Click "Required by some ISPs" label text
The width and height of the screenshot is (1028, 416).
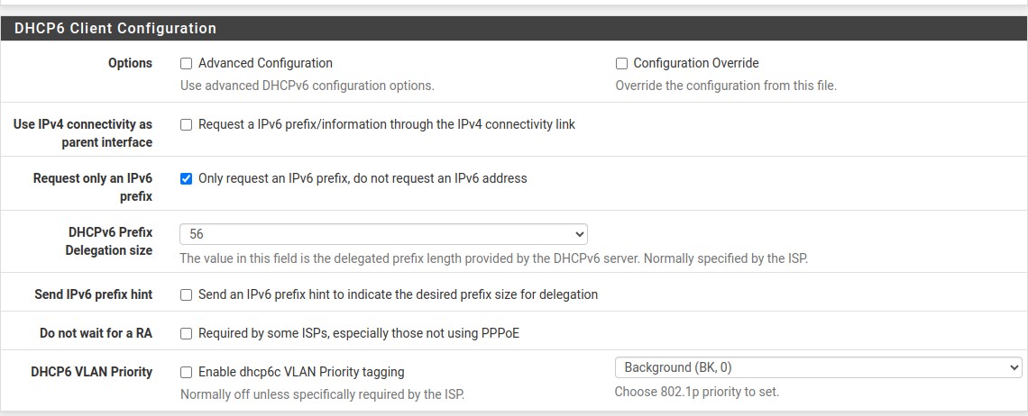coord(359,334)
